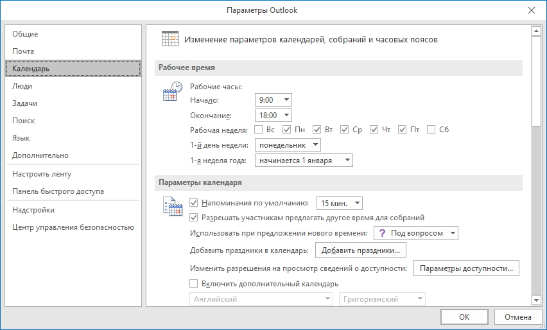Open Настроить ленту category
Image resolution: width=547 pixels, height=330 pixels.
tap(73, 174)
